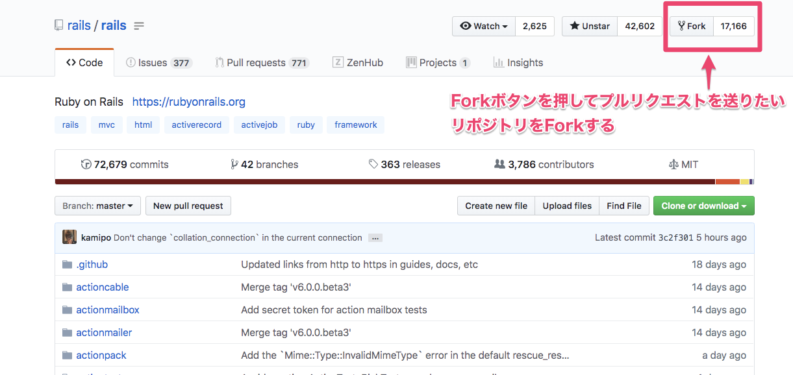Image resolution: width=793 pixels, height=375 pixels.
Task: Open the Issues tab
Action: pyautogui.click(x=158, y=63)
